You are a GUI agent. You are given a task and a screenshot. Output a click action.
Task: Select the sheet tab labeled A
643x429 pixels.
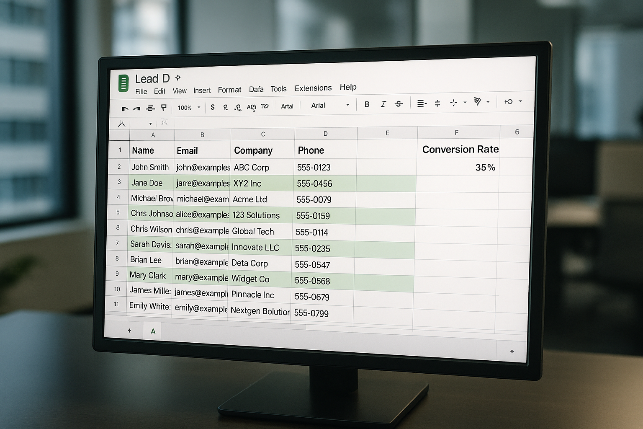[153, 331]
